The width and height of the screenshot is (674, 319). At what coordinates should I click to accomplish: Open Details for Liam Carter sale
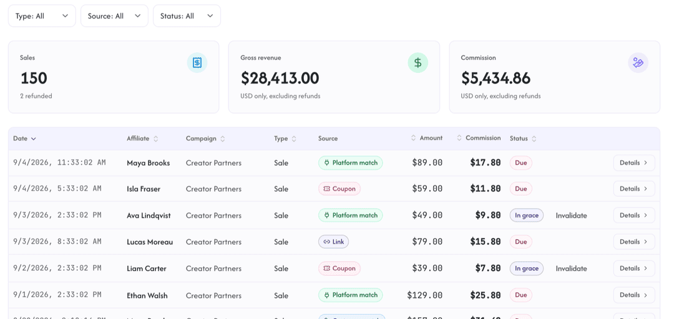click(x=633, y=269)
